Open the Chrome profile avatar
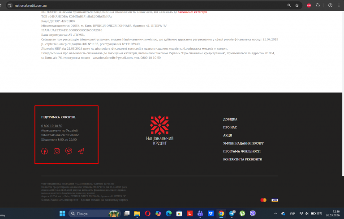The image size is (344, 219). tap(330, 5)
